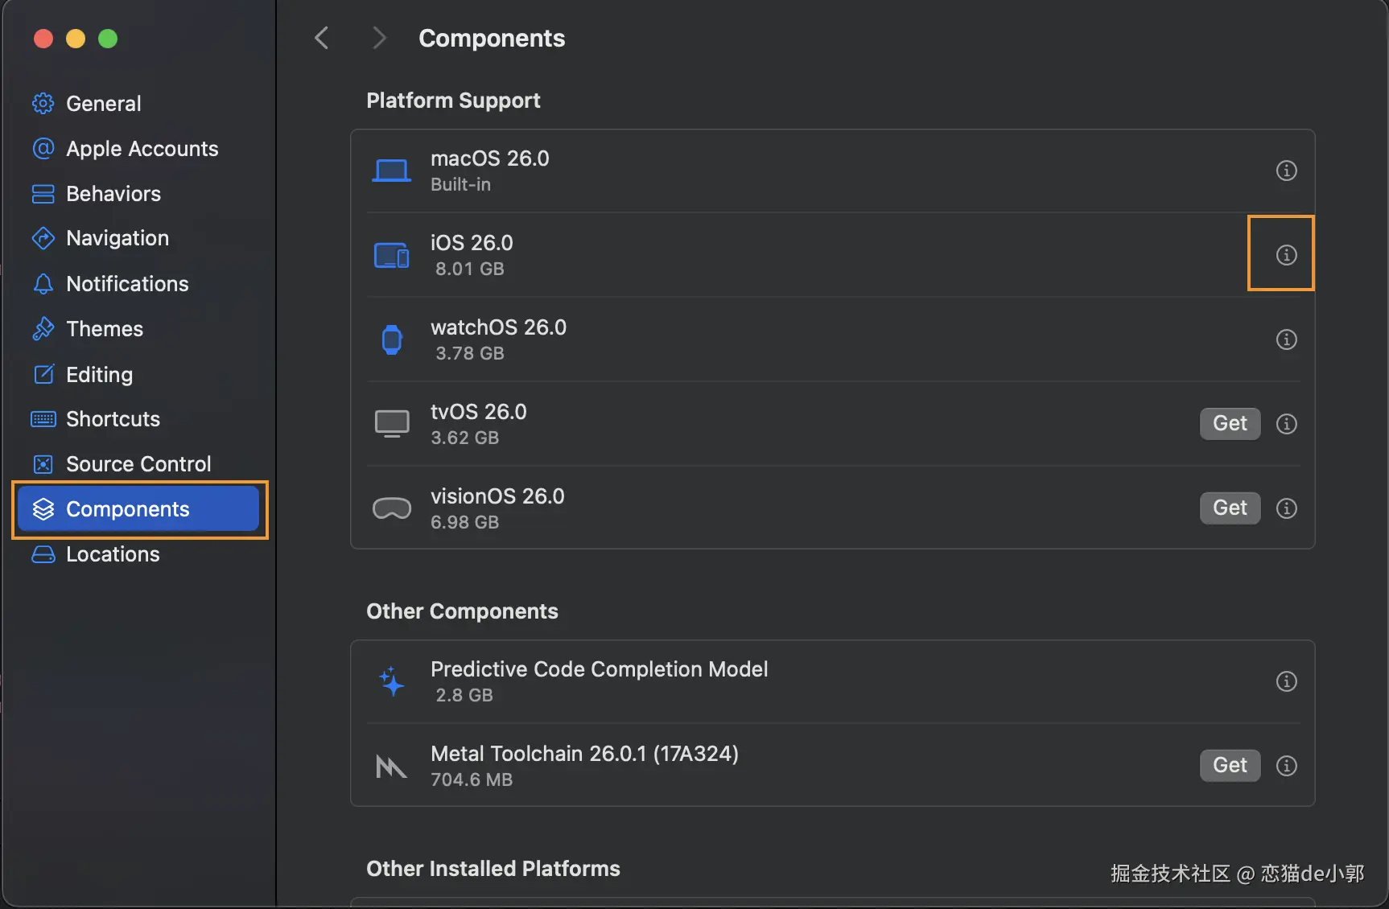The height and width of the screenshot is (909, 1389).
Task: Open the Locations settings pane
Action: [x=113, y=554]
